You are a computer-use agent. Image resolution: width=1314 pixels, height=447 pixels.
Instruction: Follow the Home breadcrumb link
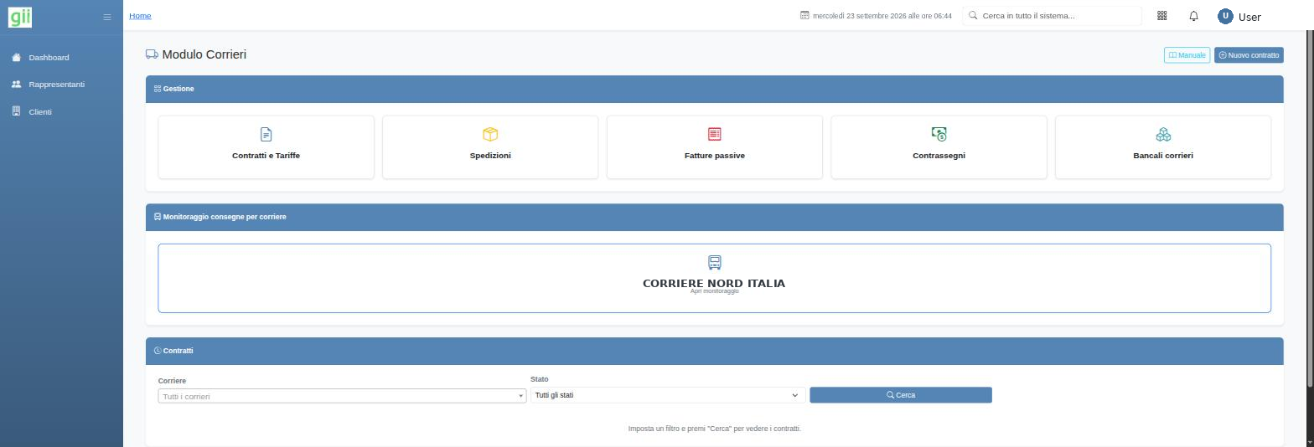(x=140, y=16)
